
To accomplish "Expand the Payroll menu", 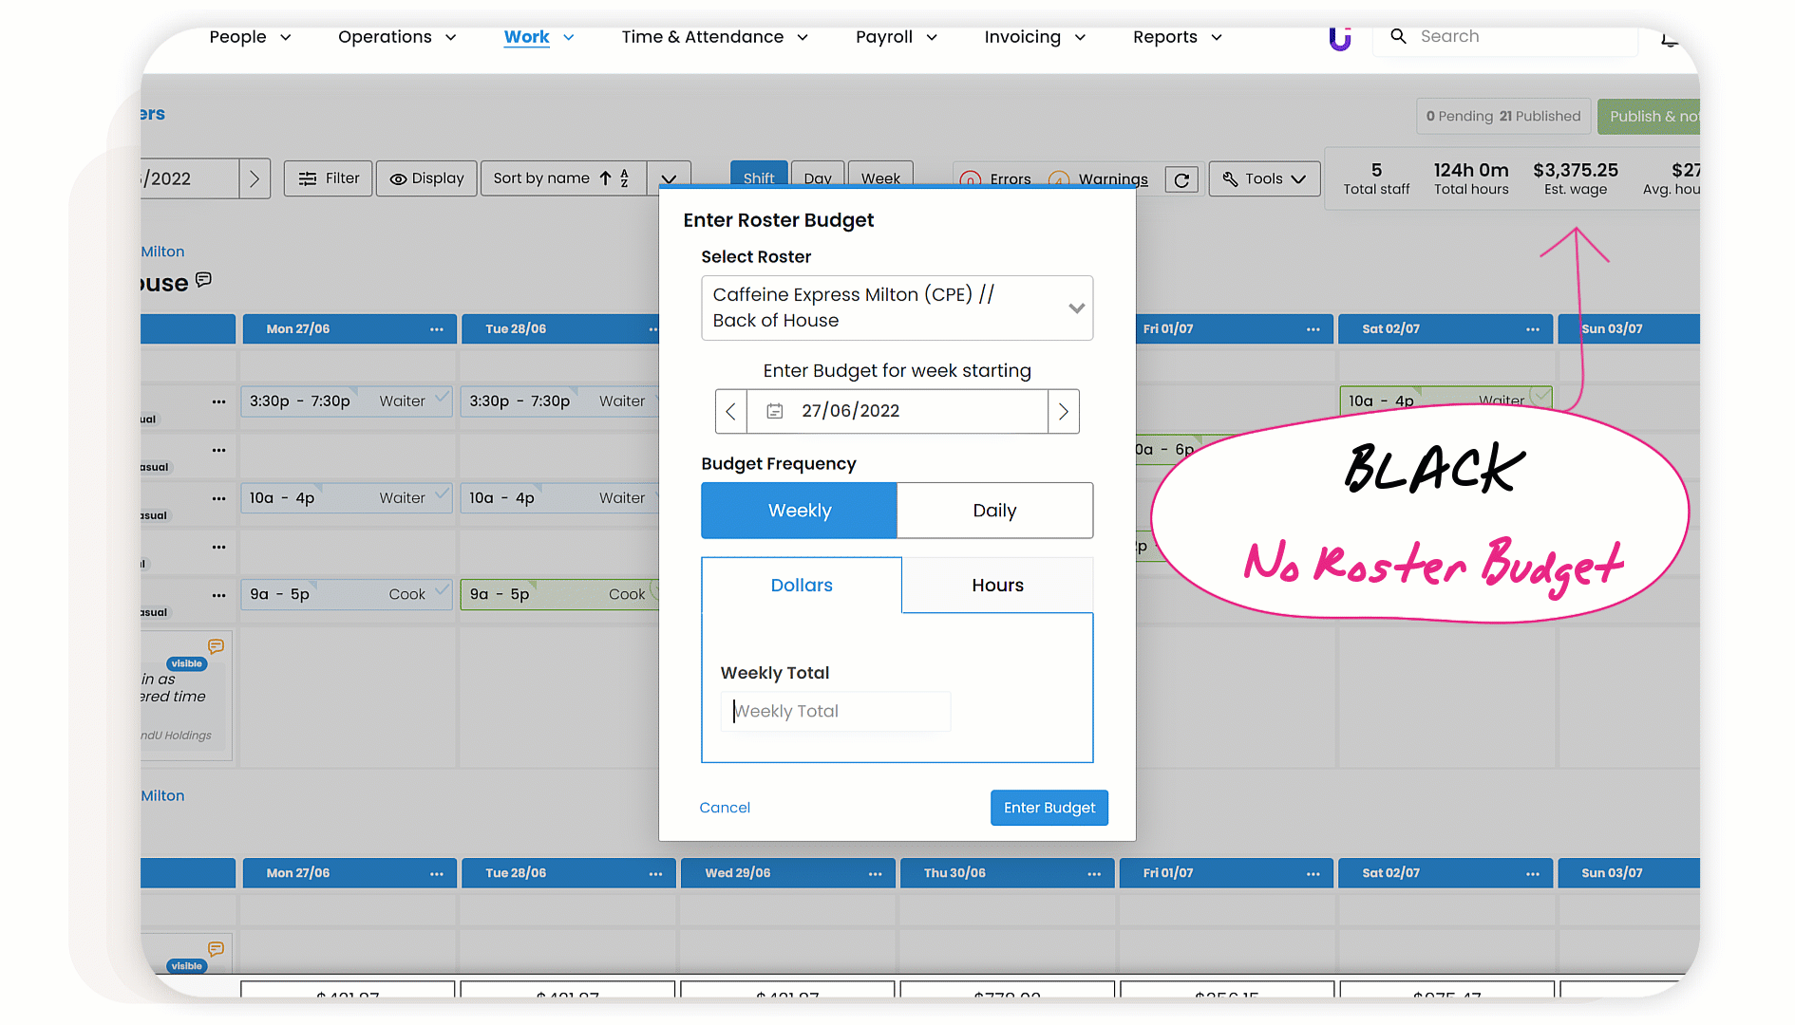I will click(896, 37).
